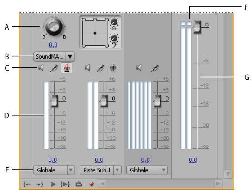Open the SoundMA... input device dropdown
The height and width of the screenshot is (190, 252).
click(x=54, y=56)
